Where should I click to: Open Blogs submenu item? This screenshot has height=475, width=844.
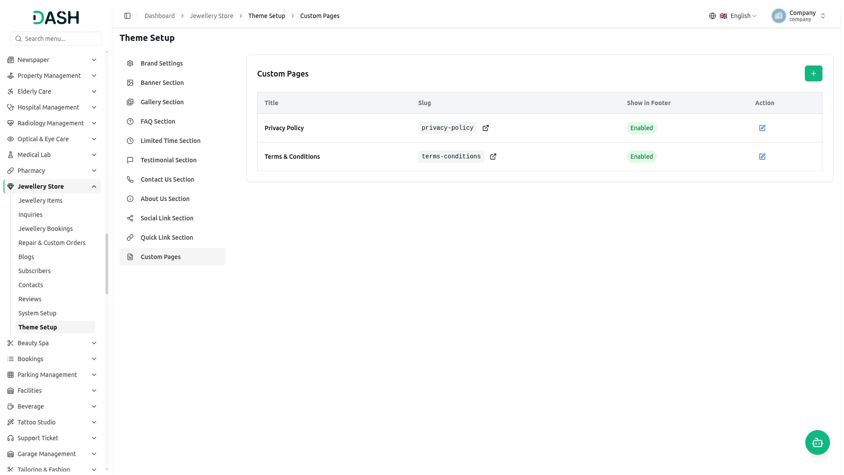coord(55,257)
